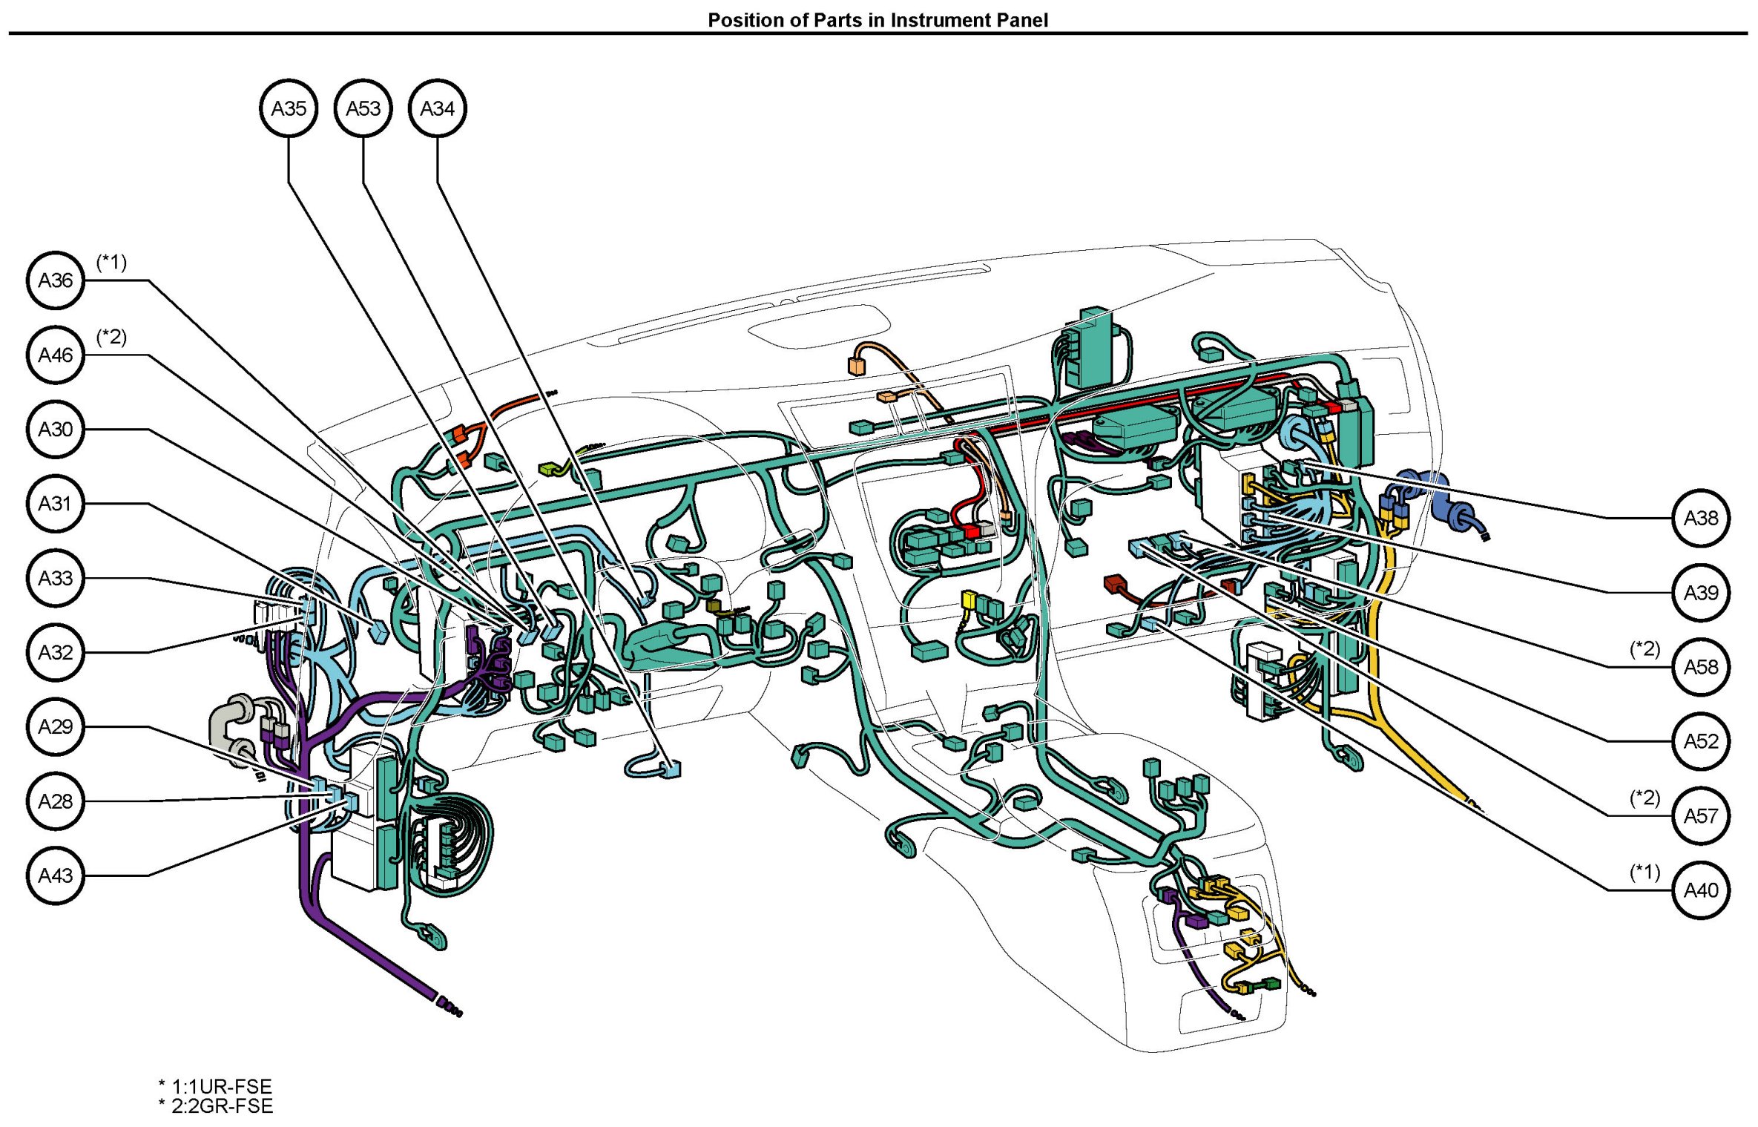This screenshot has width=1758, height=1127.
Task: Select the A33 connector circle
Action: point(56,577)
